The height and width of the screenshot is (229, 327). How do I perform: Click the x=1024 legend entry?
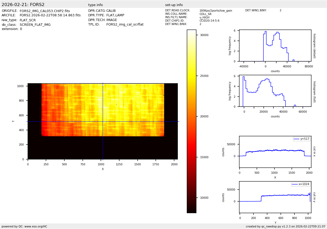301,184
